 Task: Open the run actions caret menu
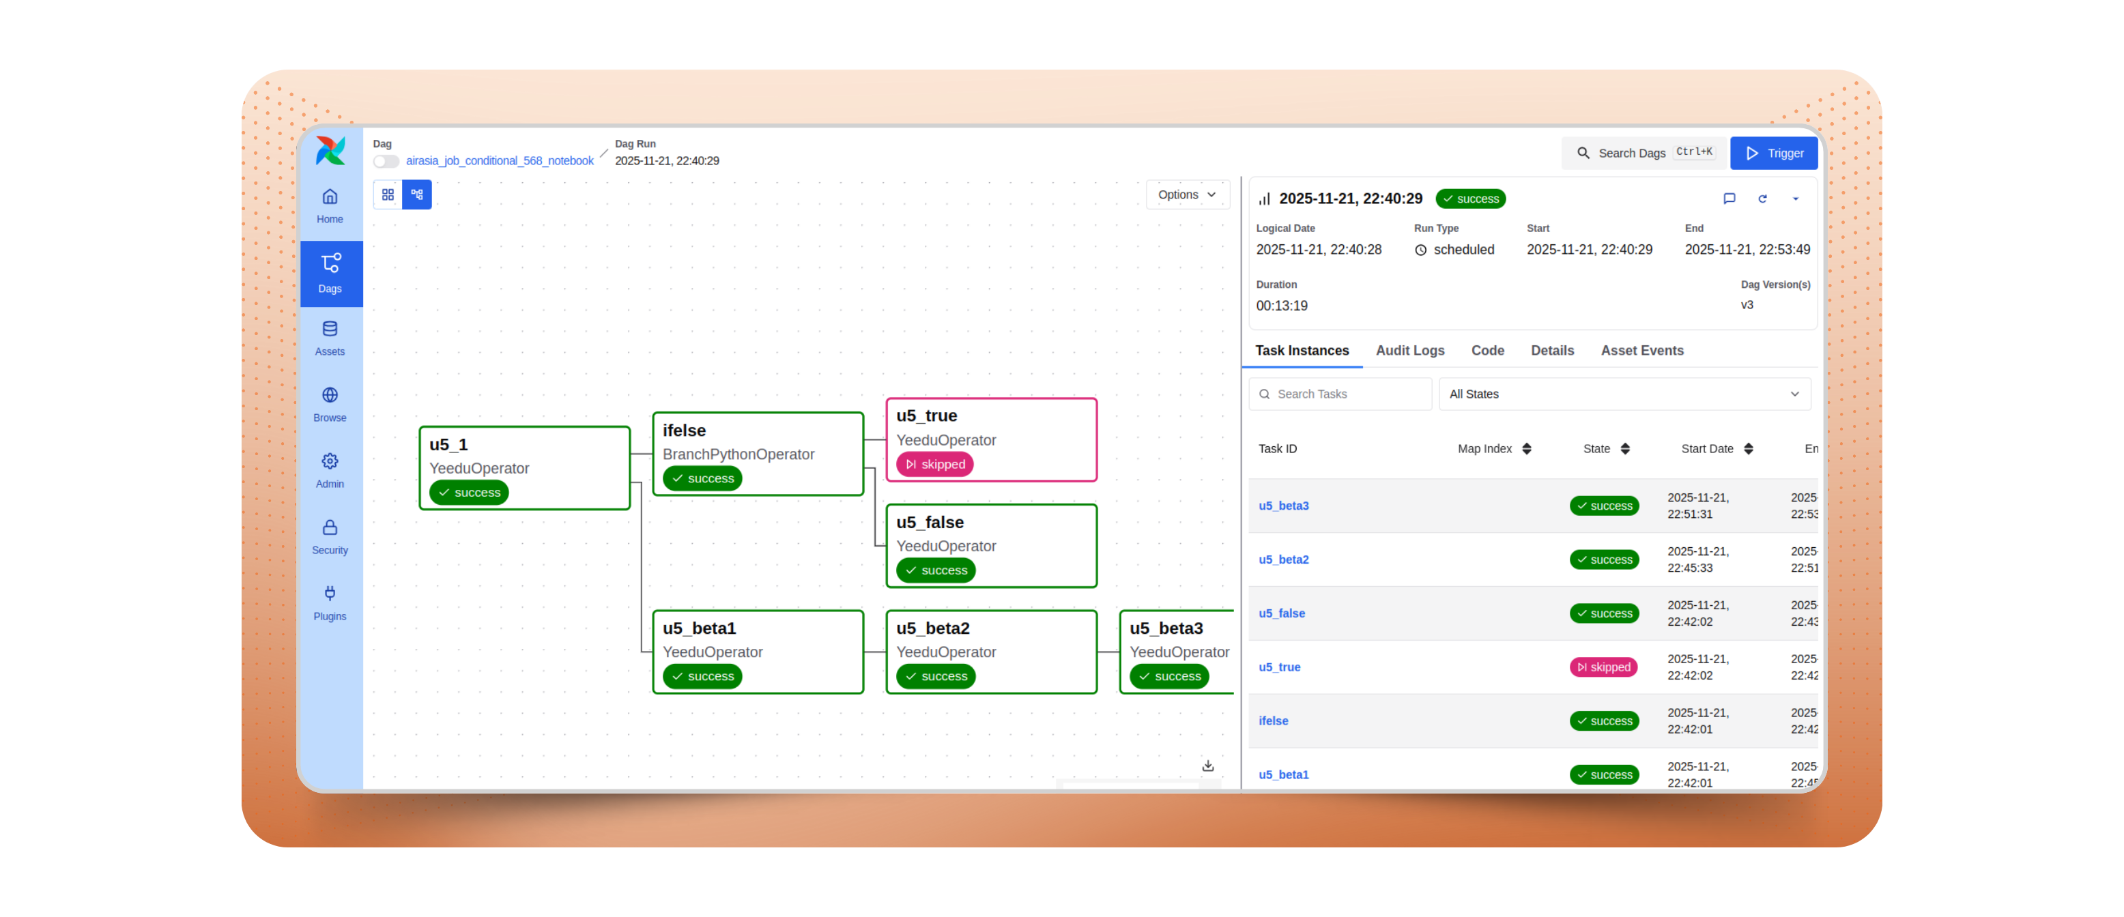[1796, 199]
